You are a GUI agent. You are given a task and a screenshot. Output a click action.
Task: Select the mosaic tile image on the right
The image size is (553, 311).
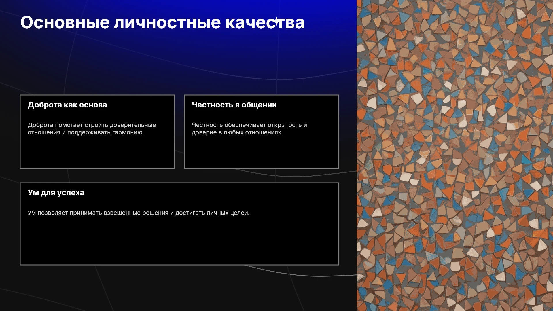click(x=455, y=155)
